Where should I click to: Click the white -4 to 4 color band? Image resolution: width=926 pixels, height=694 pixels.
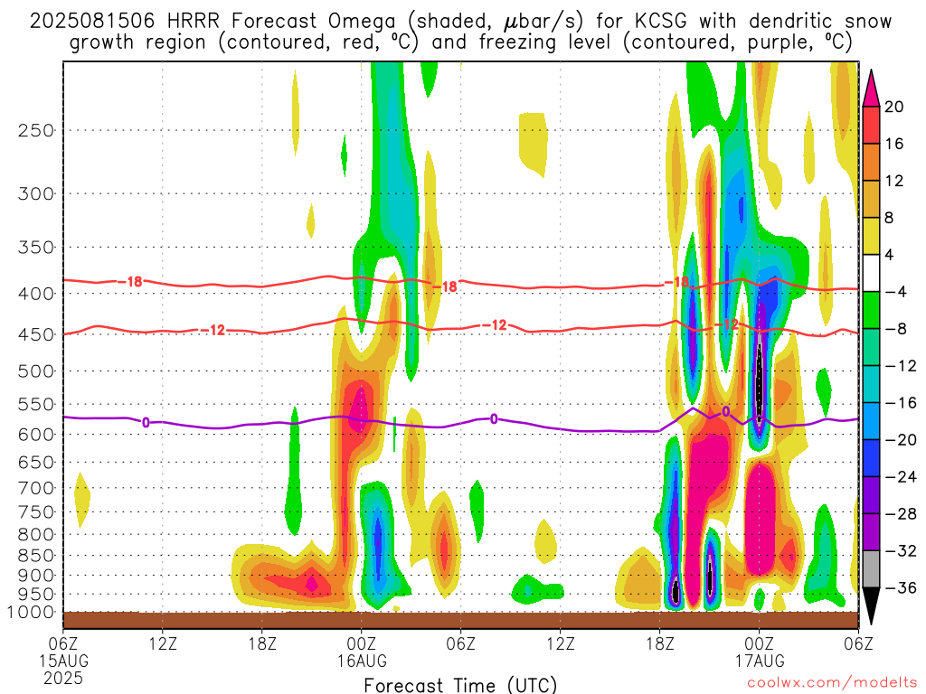(871, 273)
